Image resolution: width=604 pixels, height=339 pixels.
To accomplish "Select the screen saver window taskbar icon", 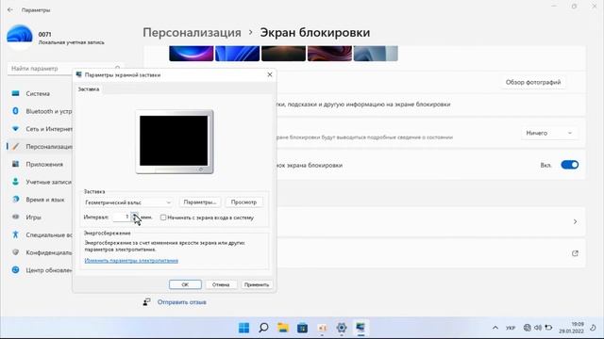I will pyautogui.click(x=361, y=328).
